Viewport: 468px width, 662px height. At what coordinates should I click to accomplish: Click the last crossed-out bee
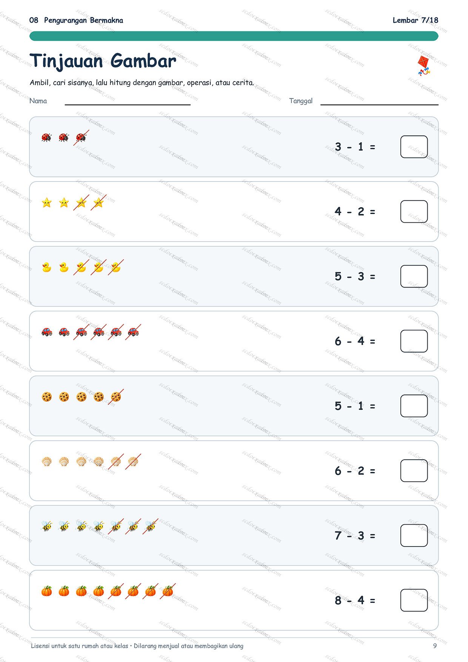coord(151,526)
